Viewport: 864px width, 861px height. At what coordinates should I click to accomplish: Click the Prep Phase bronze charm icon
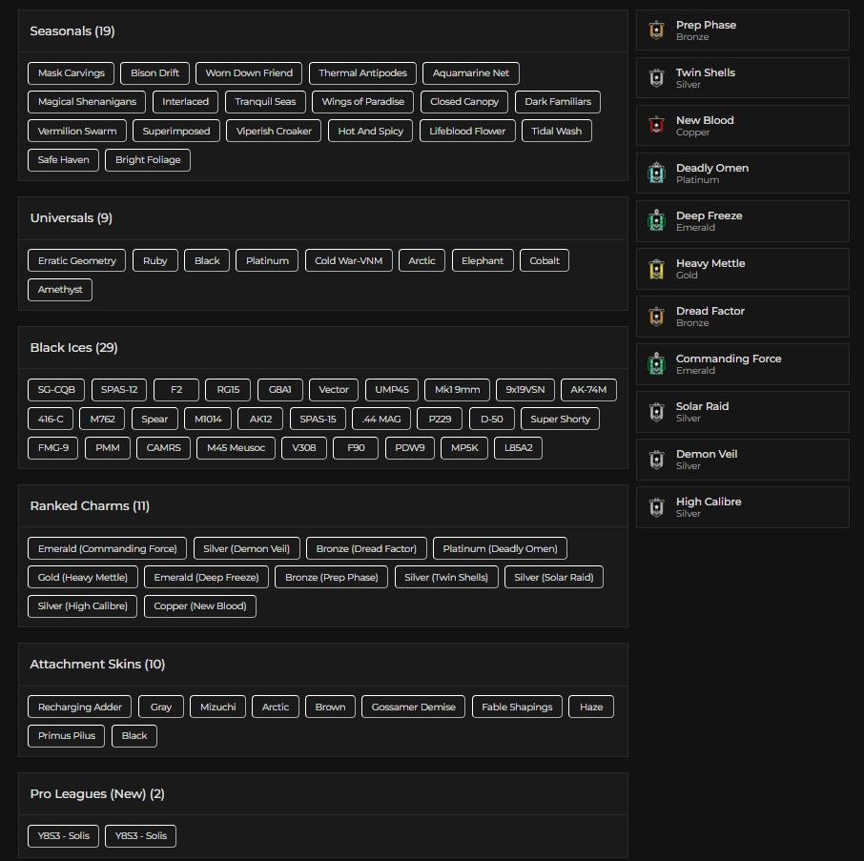coord(656,31)
